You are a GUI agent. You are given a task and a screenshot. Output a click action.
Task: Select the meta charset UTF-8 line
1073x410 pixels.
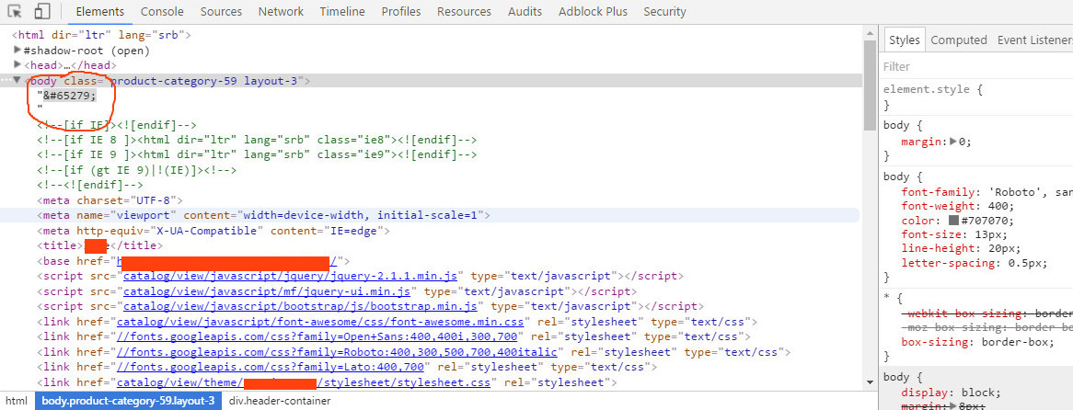click(x=110, y=200)
